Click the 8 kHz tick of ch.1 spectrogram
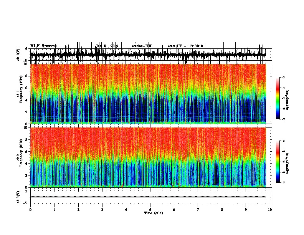 [26, 76]
